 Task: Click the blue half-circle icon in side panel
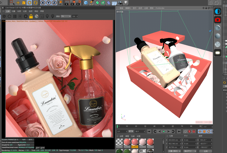tap(217, 11)
